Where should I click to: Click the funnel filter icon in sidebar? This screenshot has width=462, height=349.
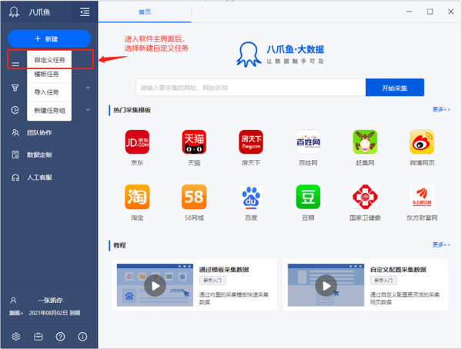(15, 88)
